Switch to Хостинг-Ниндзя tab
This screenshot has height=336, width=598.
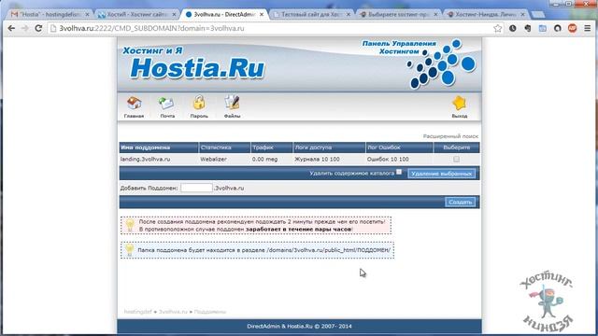[x=485, y=15]
